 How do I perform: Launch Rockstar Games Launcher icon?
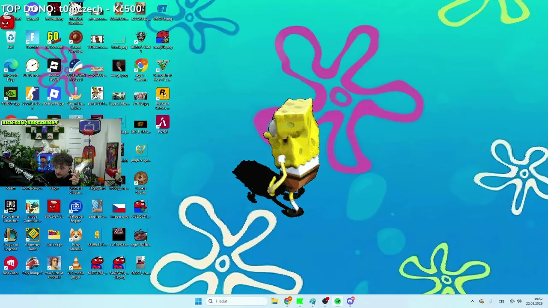point(163,98)
